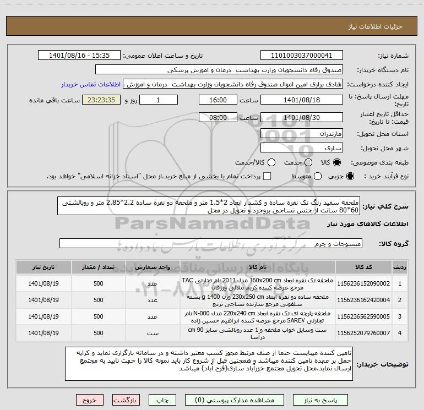Click the چاپ print button
Viewport: 424px width, 410px height.
coord(162,400)
